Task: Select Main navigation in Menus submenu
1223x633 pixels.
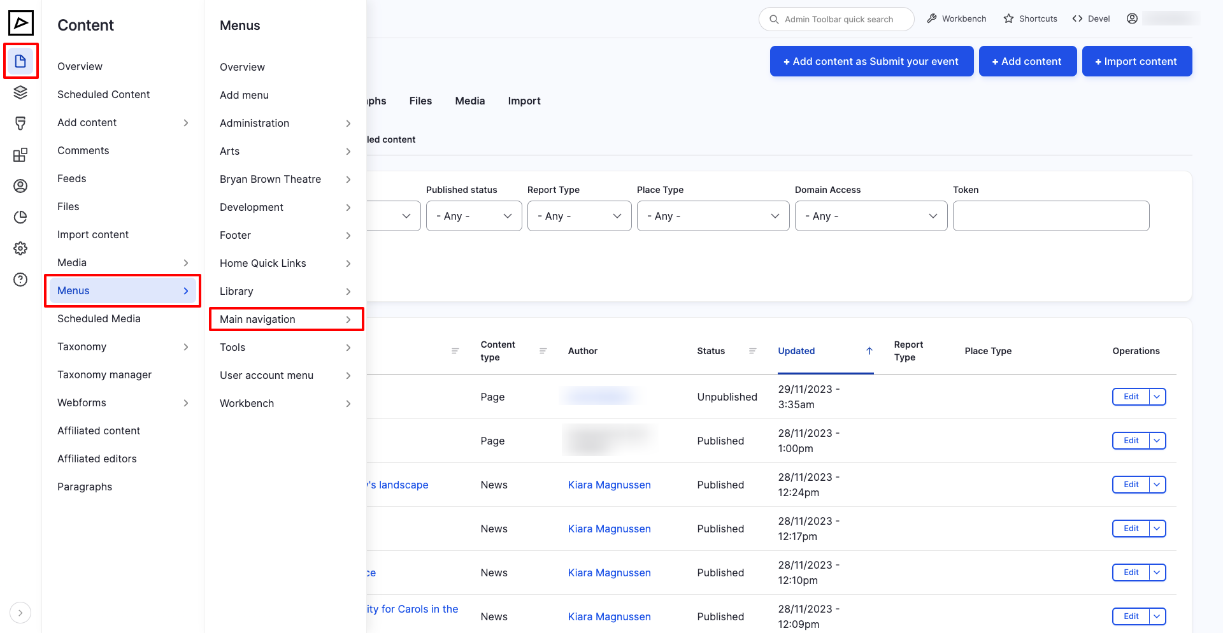Action: pyautogui.click(x=286, y=319)
